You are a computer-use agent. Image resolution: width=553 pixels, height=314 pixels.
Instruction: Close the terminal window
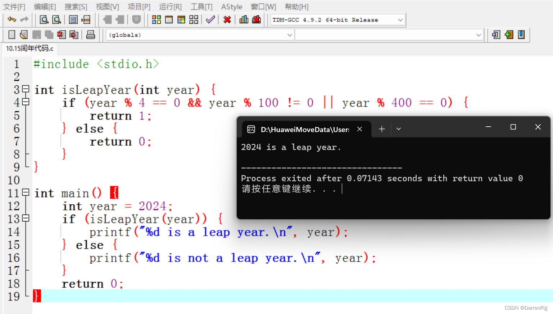(x=538, y=127)
